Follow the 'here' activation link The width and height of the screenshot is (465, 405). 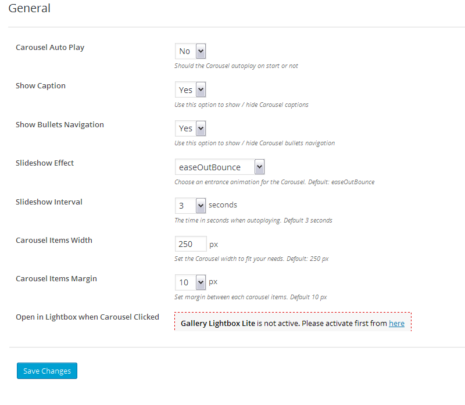396,323
